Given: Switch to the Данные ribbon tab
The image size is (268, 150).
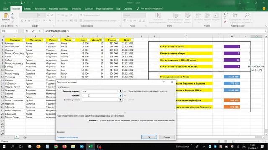Looking at the screenshot, I should pos(88,9).
